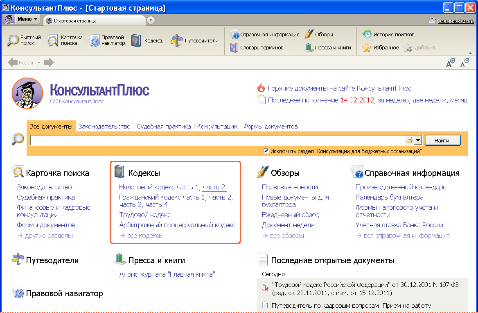The image size is (478, 313).
Task: Open Пресса и книги toolbar icon
Action: tap(309, 48)
